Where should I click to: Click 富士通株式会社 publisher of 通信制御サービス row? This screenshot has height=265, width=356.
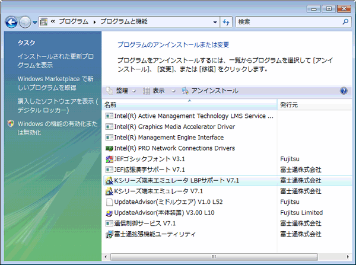pyautogui.click(x=301, y=224)
